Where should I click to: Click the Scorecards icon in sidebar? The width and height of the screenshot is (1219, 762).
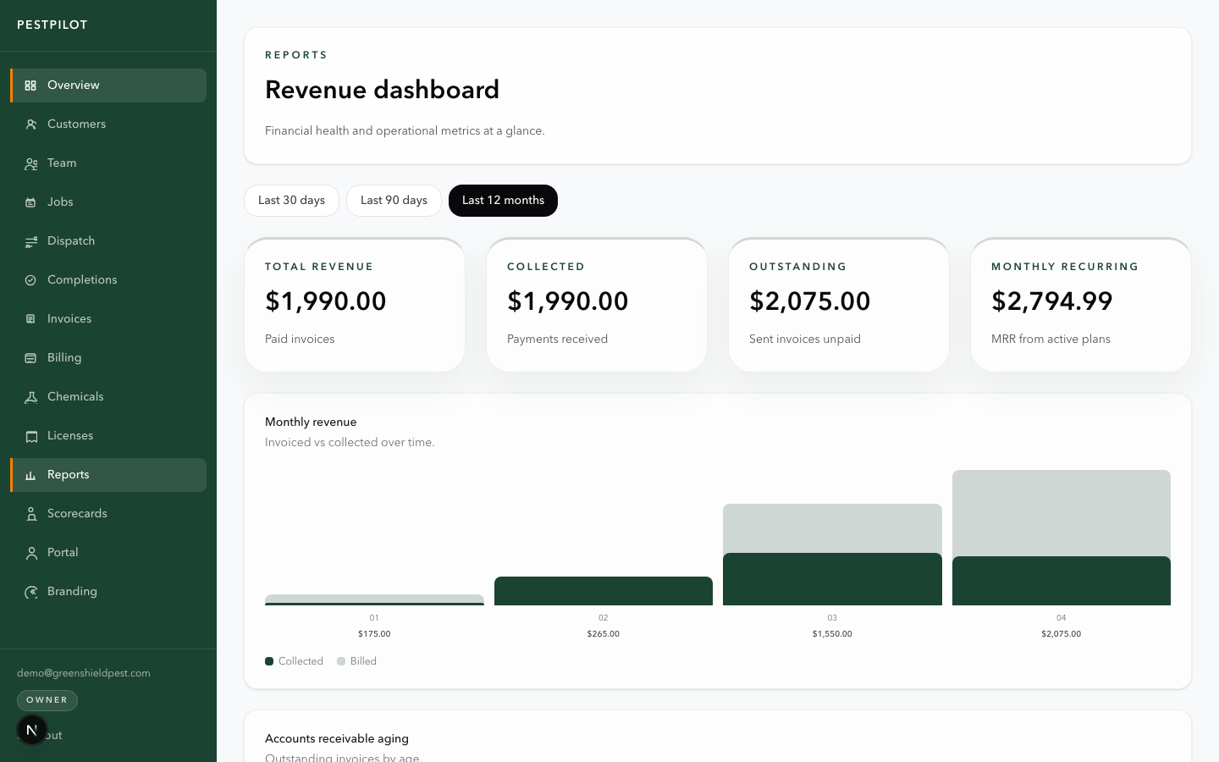click(x=30, y=514)
